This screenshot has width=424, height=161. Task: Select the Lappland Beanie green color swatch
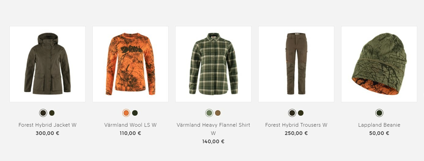pyautogui.click(x=379, y=113)
